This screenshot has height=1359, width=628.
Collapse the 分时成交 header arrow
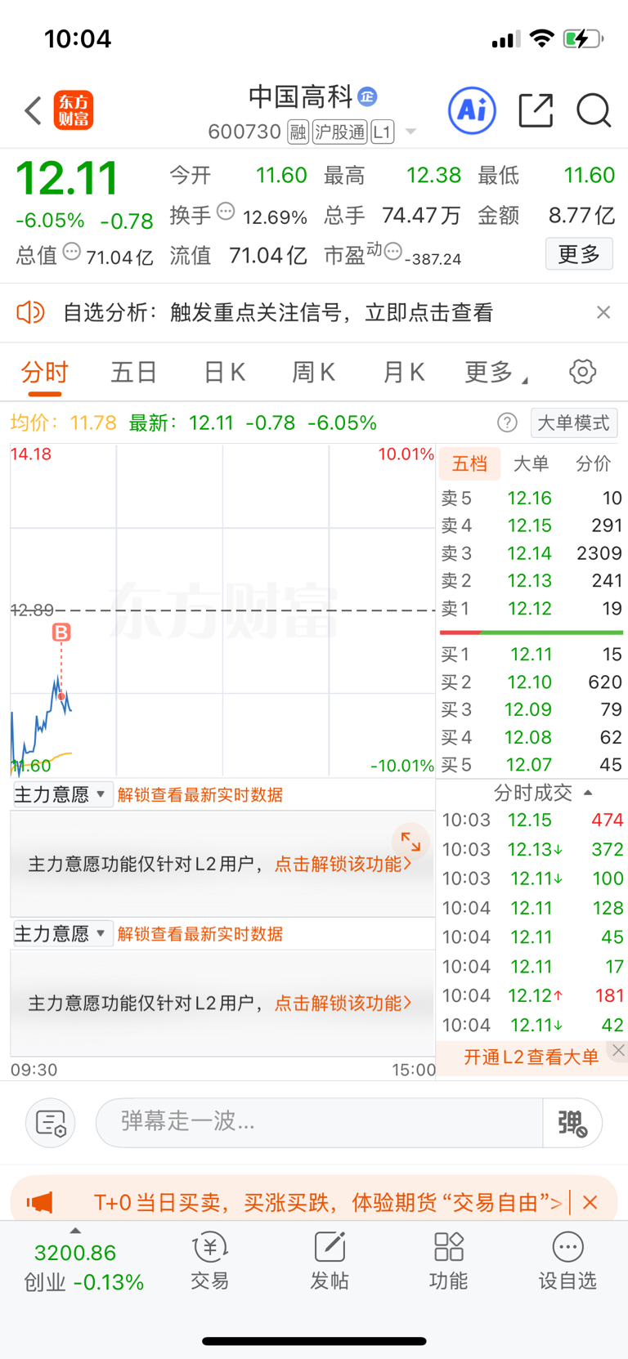pos(588,793)
